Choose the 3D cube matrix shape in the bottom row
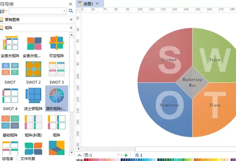 click(x=57, y=148)
